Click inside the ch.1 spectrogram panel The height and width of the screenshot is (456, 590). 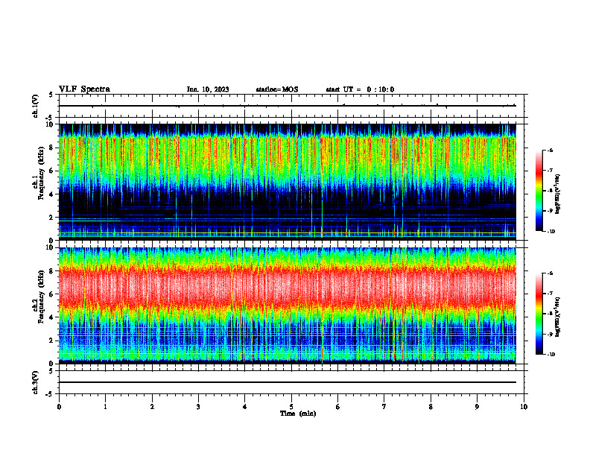point(288,182)
